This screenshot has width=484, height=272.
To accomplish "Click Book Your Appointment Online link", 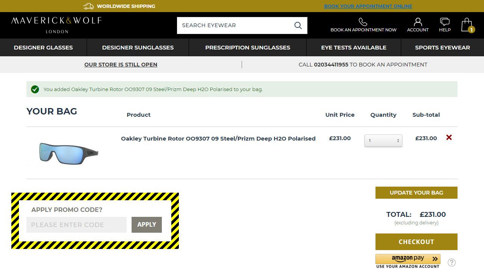I will point(368,6).
